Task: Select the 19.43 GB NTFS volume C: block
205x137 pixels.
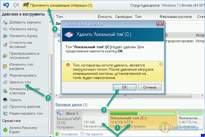Action: point(143,120)
